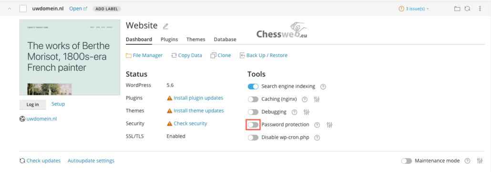Switch to the Plugins tab
Image resolution: width=491 pixels, height=172 pixels.
click(x=169, y=40)
